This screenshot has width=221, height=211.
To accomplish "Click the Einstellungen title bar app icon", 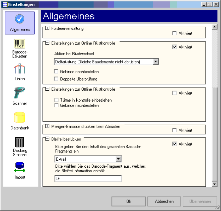I will coord(5,4).
